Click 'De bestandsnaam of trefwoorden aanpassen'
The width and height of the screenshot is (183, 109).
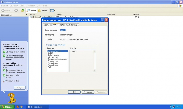[x=14, y=71]
